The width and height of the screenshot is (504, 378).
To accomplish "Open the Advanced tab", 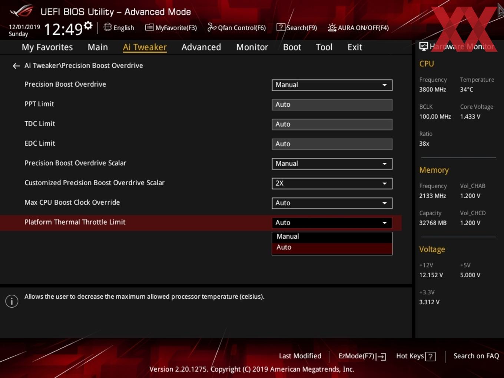I will coord(201,47).
